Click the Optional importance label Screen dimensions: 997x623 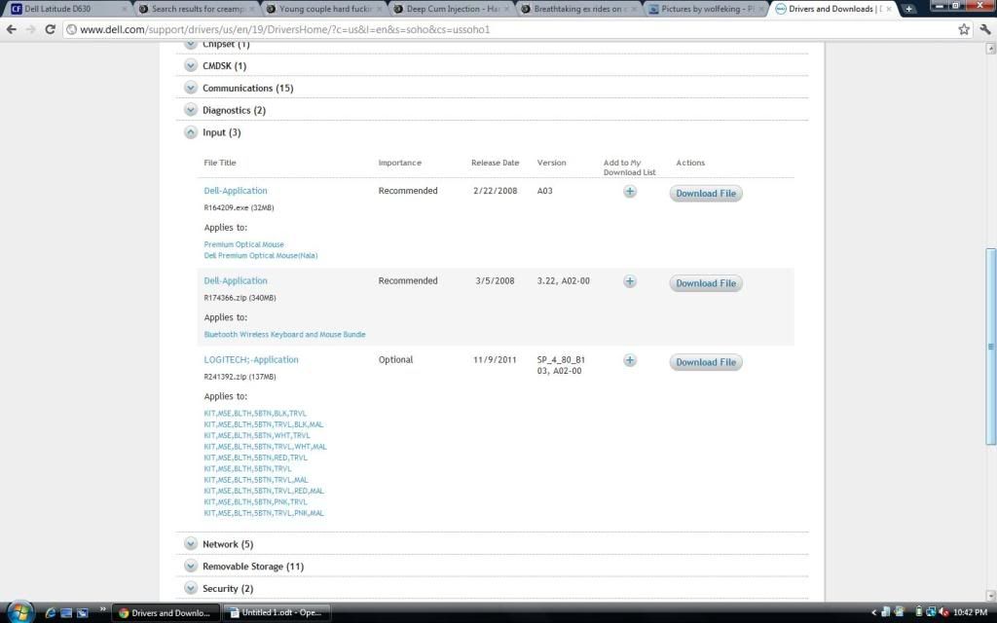(x=395, y=360)
